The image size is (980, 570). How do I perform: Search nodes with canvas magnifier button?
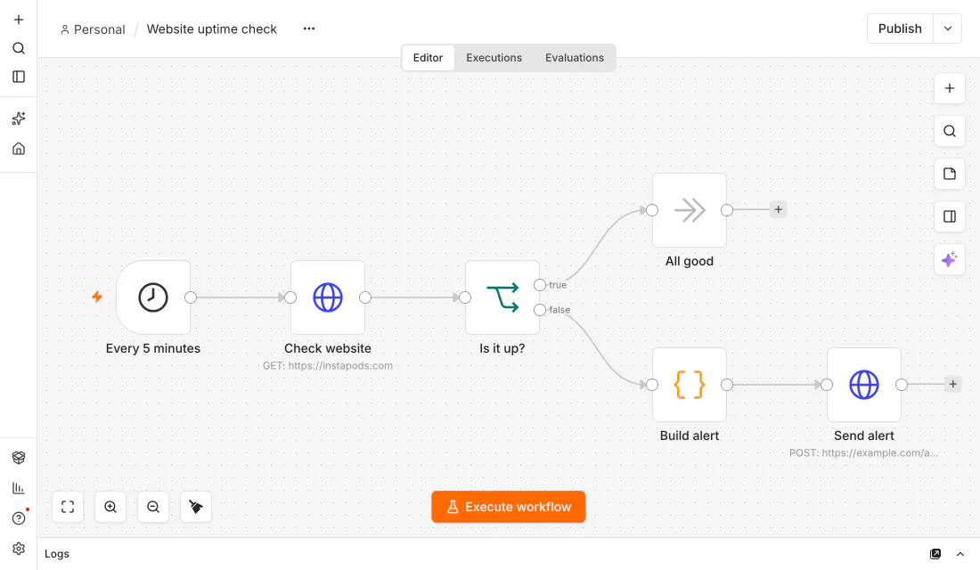[x=950, y=131]
